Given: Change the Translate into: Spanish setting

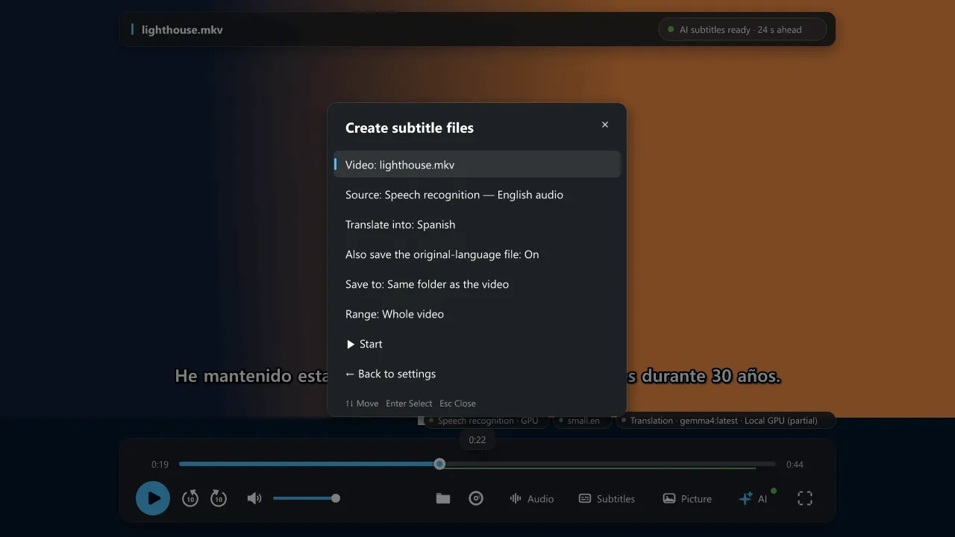Looking at the screenshot, I should tap(477, 224).
